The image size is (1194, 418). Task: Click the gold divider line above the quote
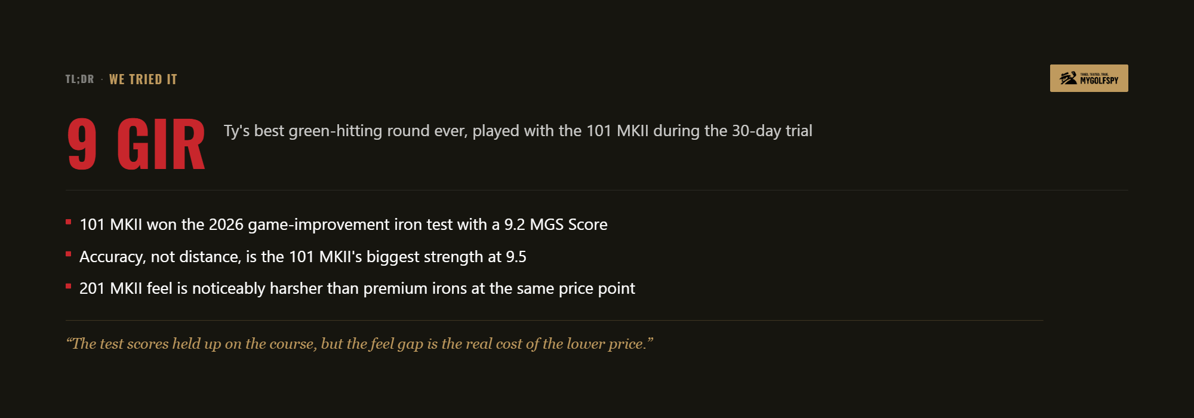click(x=555, y=321)
